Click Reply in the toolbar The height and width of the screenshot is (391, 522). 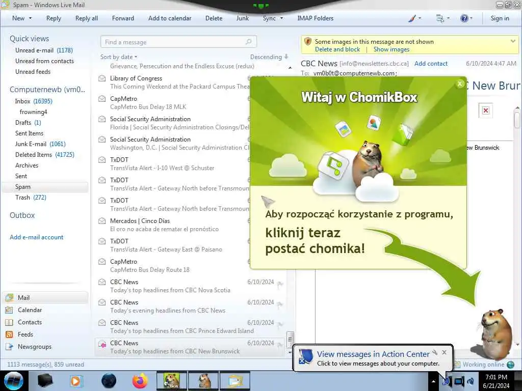tap(54, 18)
